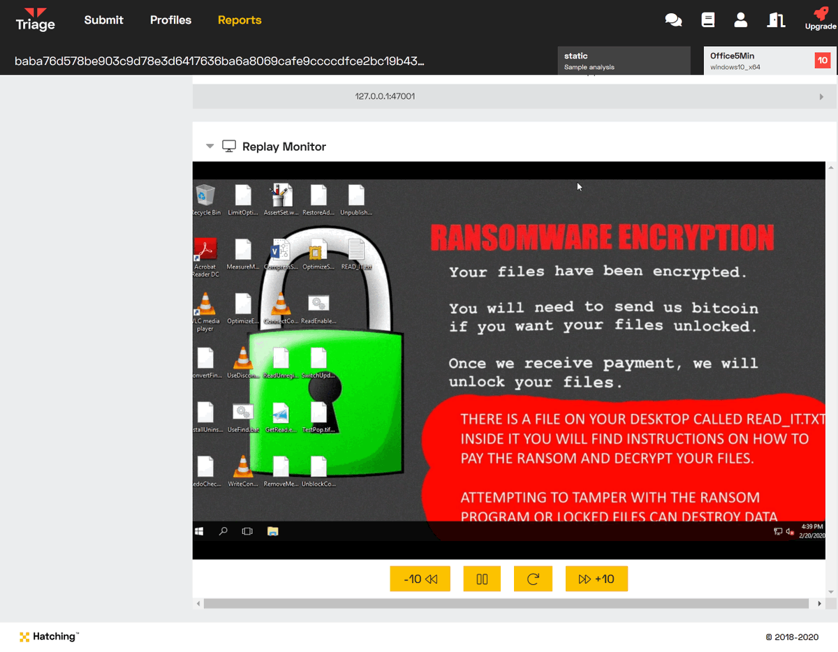The image size is (838, 652).
Task: Click the red score 10 badge
Action: click(x=823, y=61)
